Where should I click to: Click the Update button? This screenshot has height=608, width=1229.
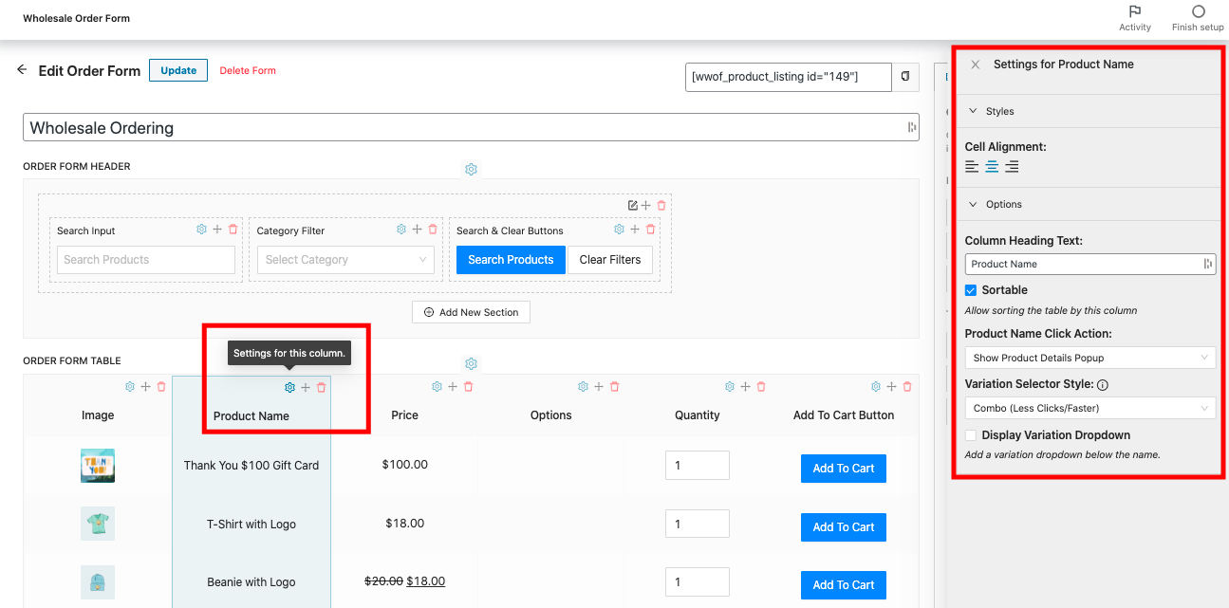tap(178, 70)
